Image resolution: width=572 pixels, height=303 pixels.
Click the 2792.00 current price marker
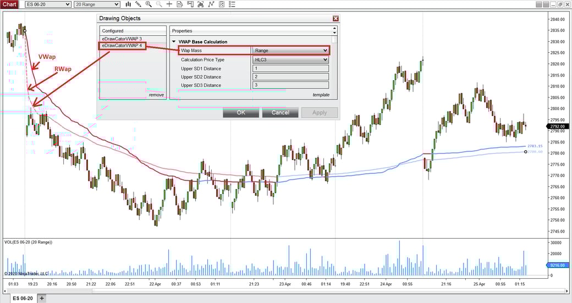coord(557,126)
